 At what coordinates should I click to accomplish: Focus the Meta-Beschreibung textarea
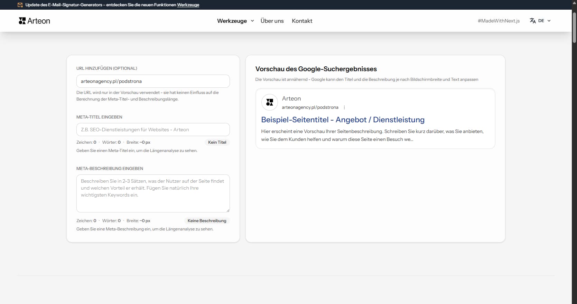[153, 193]
